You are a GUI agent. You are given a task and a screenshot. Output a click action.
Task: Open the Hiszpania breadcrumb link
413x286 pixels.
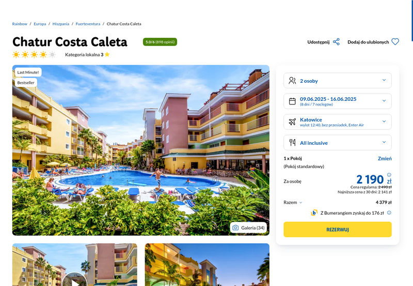click(61, 24)
